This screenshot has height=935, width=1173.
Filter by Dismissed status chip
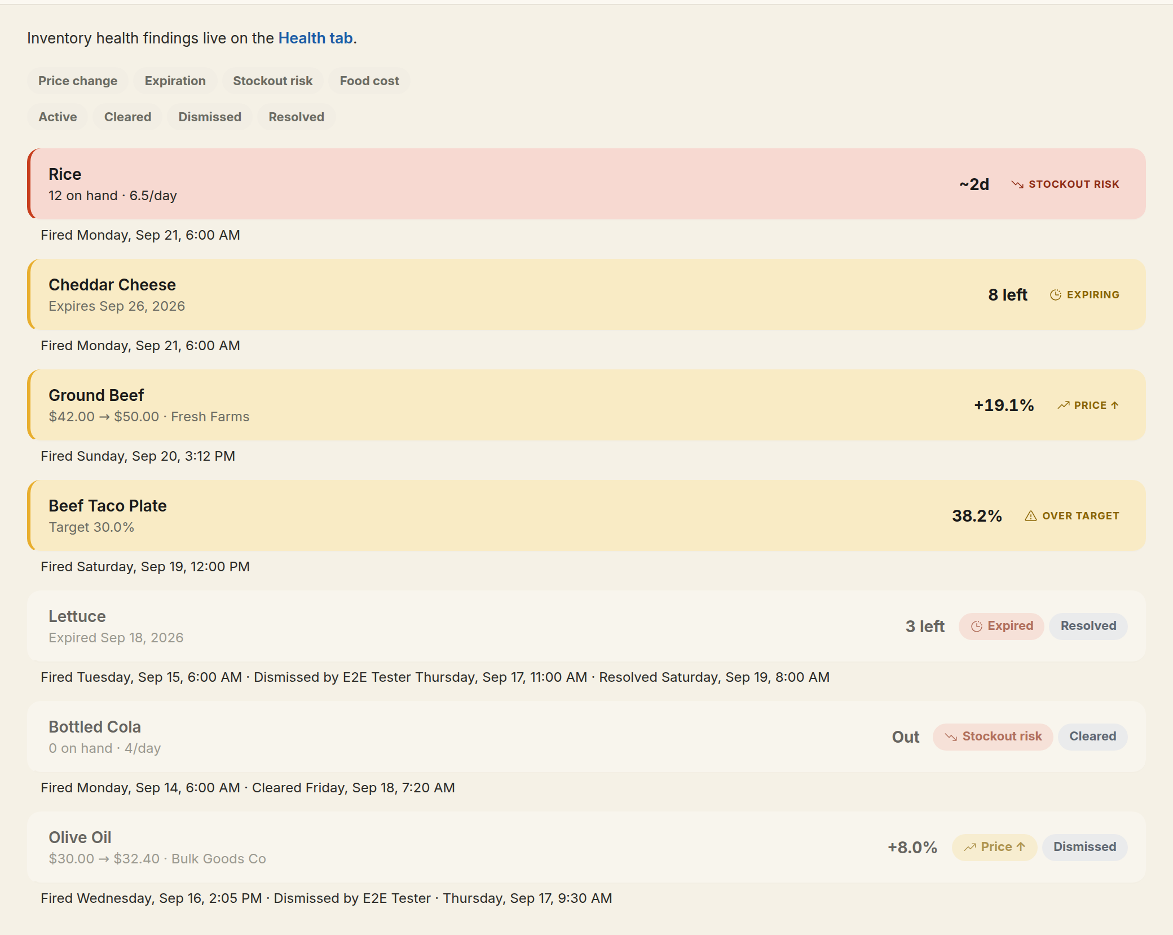point(210,117)
